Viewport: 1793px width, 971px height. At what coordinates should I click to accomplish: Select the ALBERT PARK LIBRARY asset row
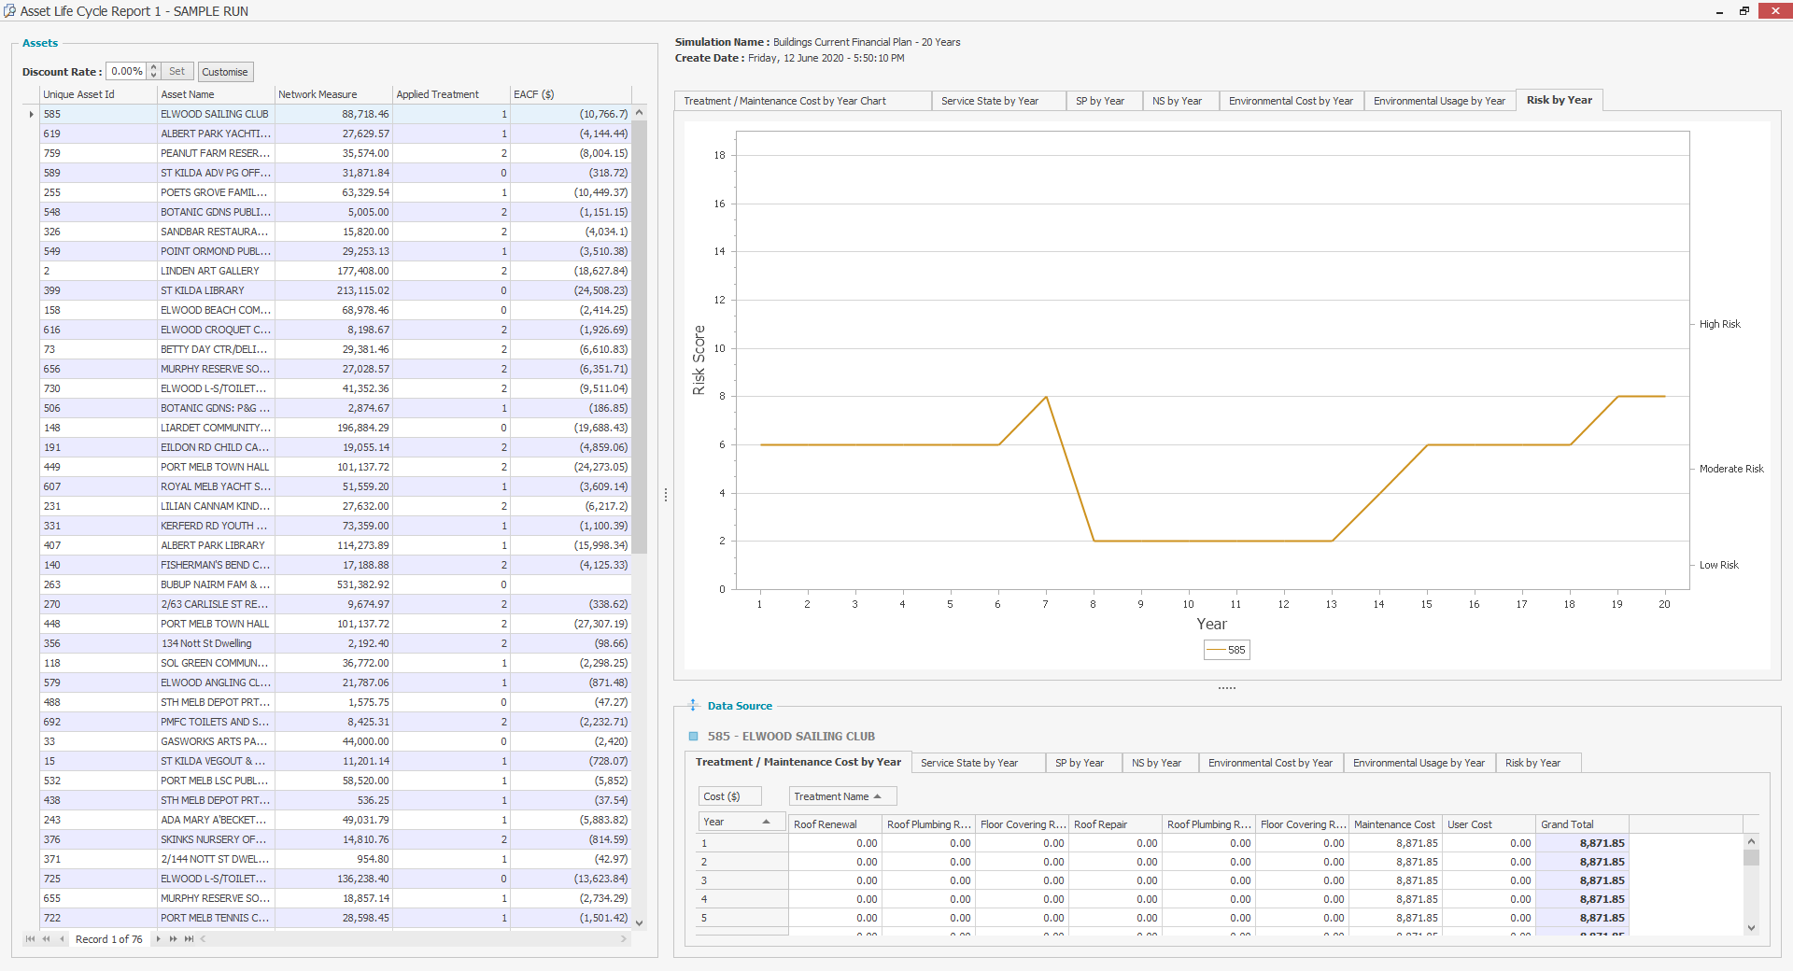tap(336, 545)
